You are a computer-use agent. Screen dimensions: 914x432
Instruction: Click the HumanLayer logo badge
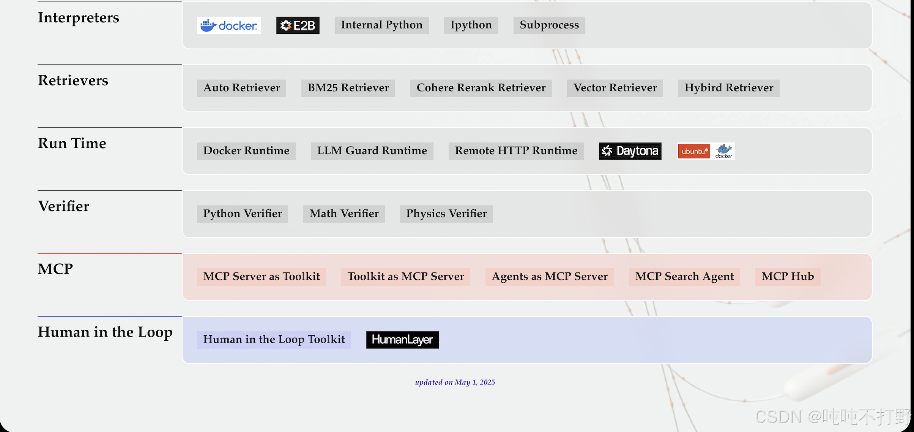(402, 340)
